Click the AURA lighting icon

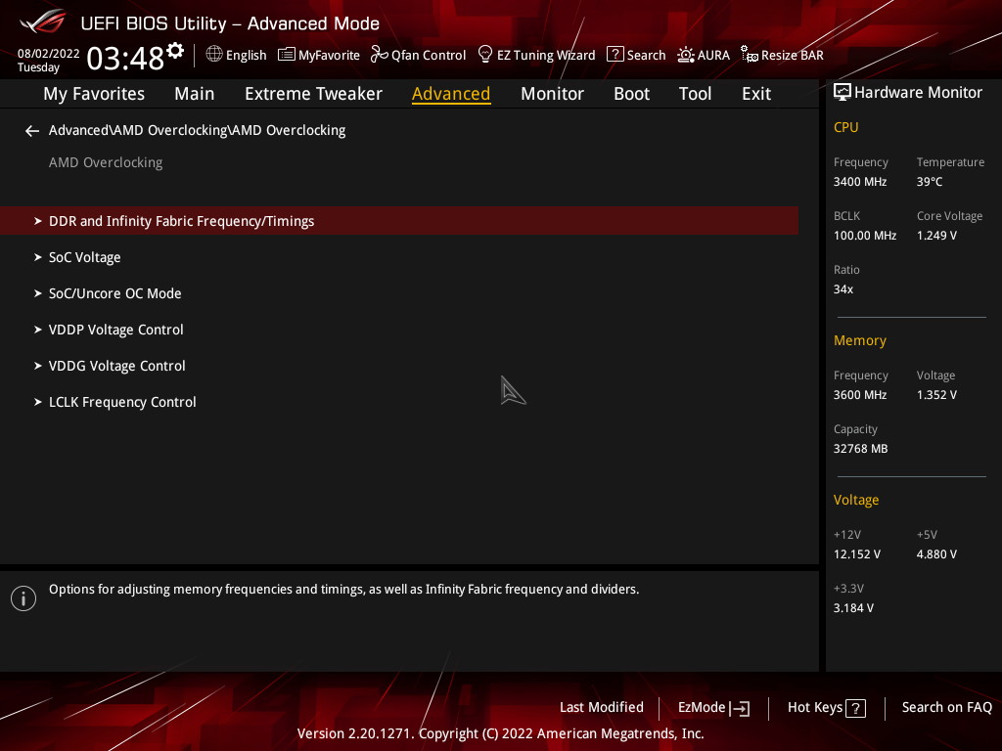coord(686,55)
